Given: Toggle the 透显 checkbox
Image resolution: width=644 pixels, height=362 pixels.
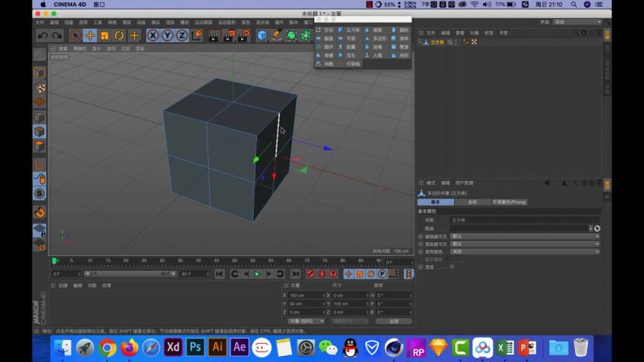Looking at the screenshot, I should (452, 267).
